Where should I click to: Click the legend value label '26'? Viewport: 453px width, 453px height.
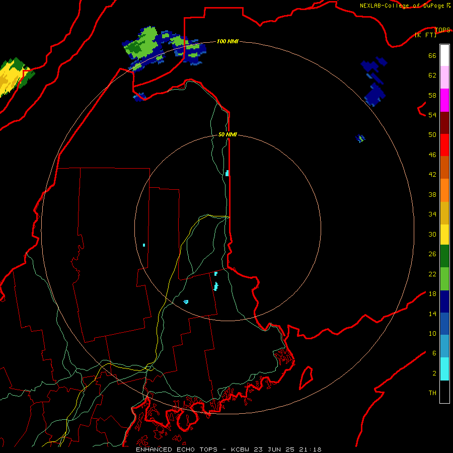[432, 254]
